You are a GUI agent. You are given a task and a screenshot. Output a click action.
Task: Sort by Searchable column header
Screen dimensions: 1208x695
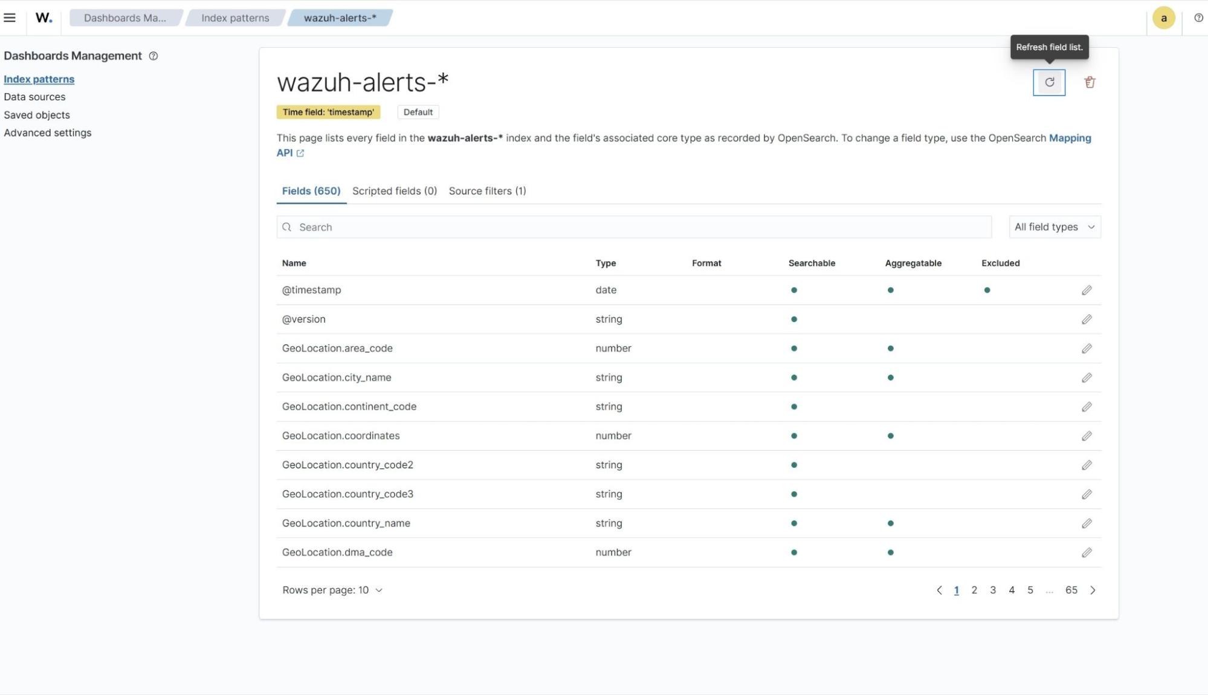pos(812,263)
